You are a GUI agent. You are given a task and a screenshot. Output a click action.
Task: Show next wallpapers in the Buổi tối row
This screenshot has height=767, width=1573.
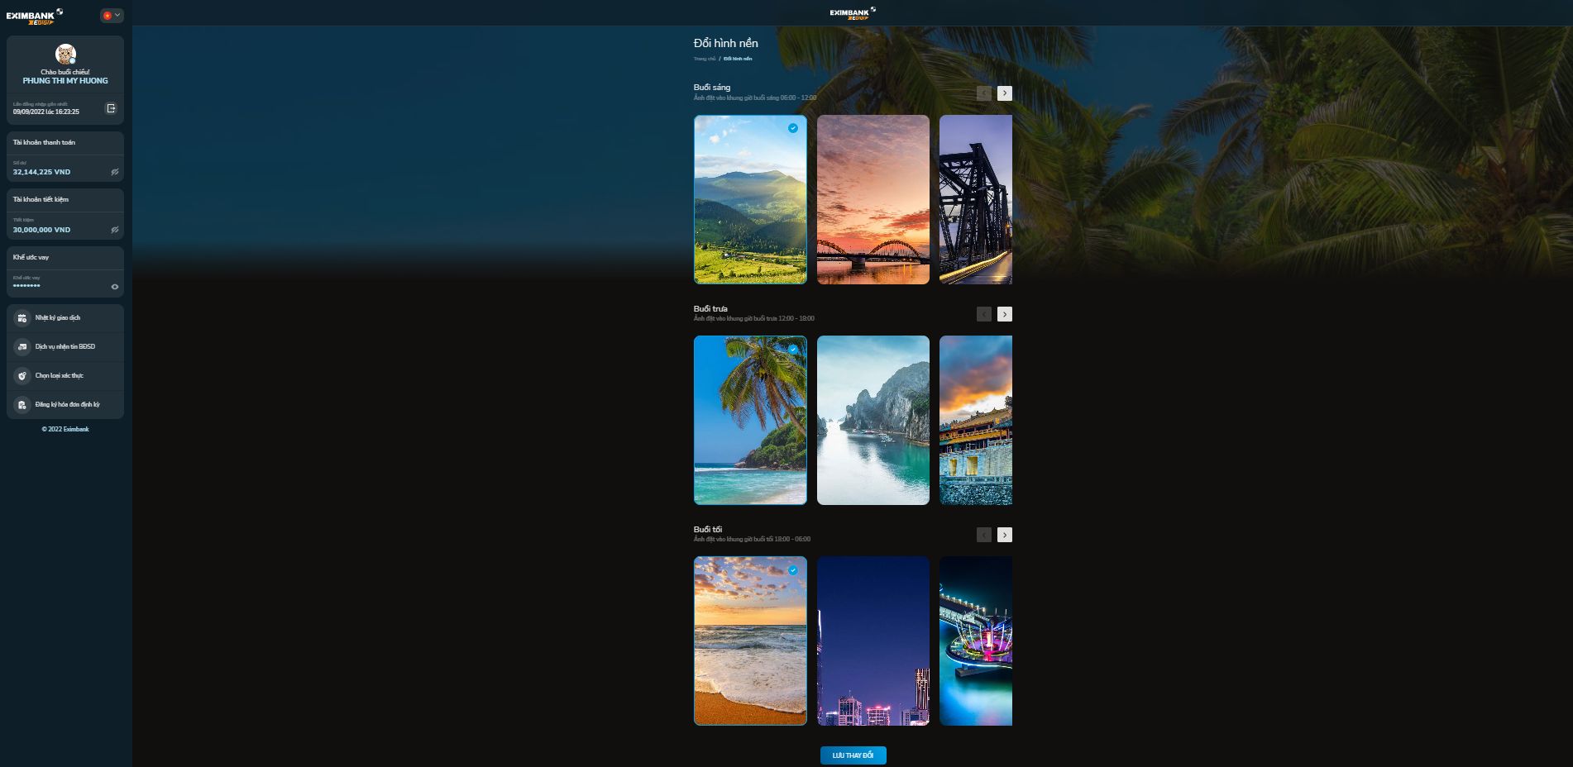pos(1004,535)
